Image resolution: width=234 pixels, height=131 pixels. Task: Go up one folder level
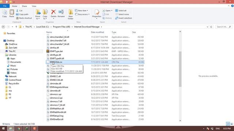point(16,27)
